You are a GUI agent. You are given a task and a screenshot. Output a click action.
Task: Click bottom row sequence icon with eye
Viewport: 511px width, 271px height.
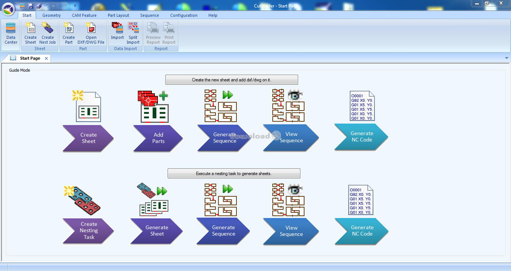[288, 200]
